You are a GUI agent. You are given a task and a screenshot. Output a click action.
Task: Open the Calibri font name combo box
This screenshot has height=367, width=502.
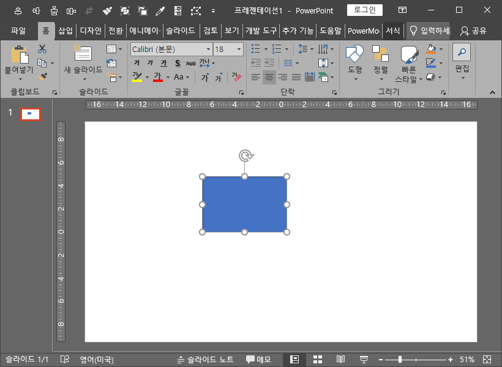pyautogui.click(x=171, y=50)
